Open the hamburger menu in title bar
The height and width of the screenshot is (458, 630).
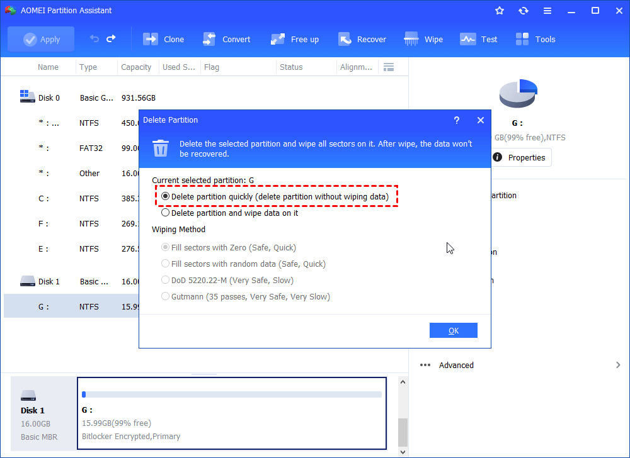click(x=547, y=10)
